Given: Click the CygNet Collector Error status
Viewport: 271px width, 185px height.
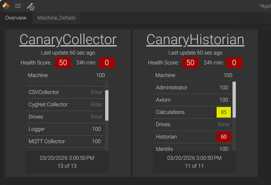Looking at the screenshot, I should point(97,105).
